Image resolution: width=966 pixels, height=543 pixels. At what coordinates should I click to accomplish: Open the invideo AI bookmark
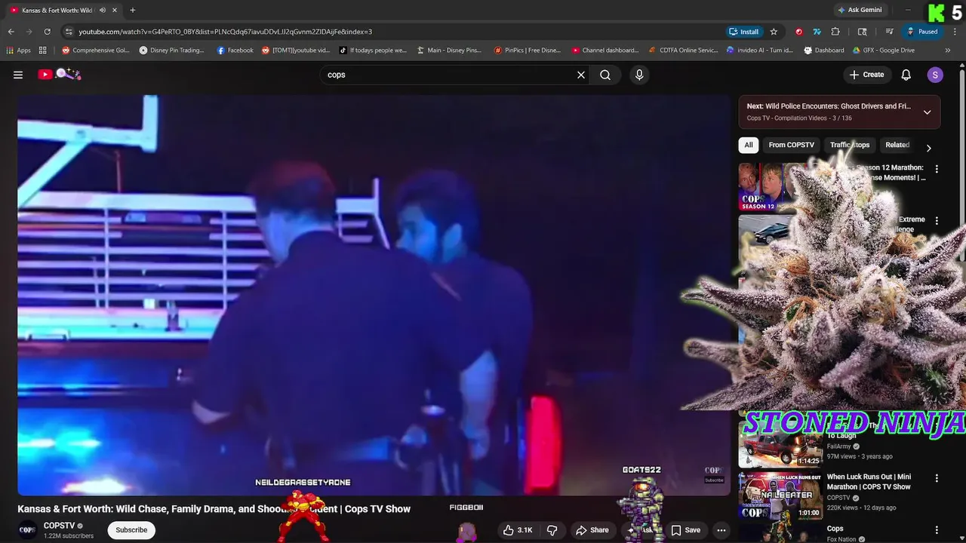click(759, 51)
